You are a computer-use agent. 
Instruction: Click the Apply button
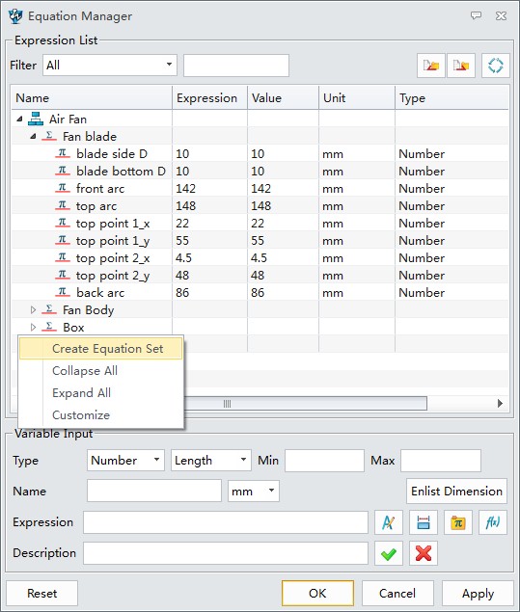tap(478, 594)
